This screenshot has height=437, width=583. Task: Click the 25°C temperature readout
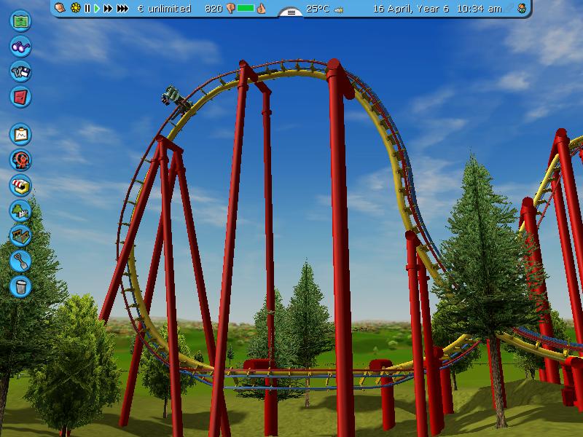click(x=318, y=9)
